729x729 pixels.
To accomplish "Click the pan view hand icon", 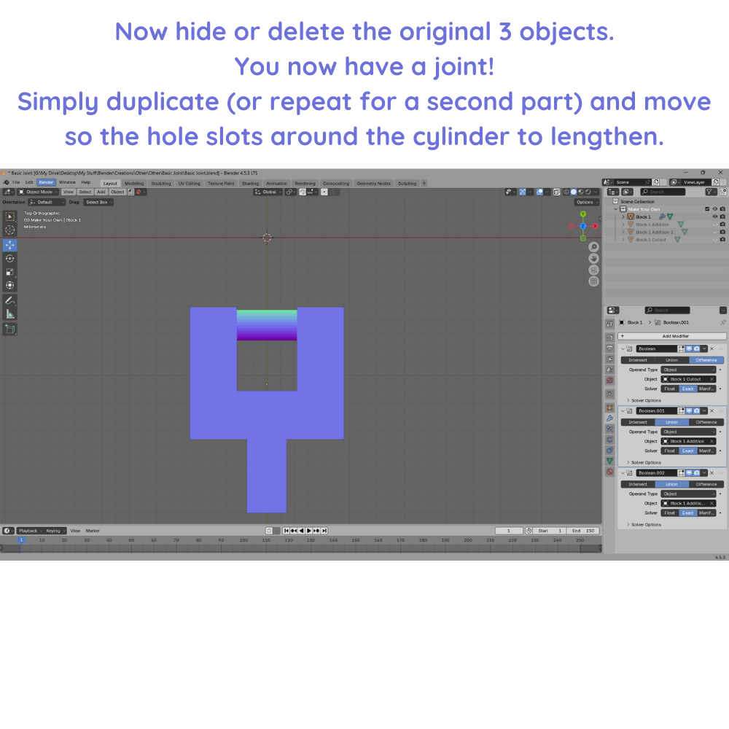I will tap(593, 259).
